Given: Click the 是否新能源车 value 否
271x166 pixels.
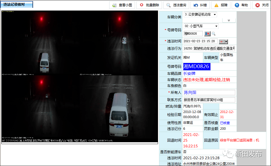Looking at the screenshot, I should coord(185,152).
